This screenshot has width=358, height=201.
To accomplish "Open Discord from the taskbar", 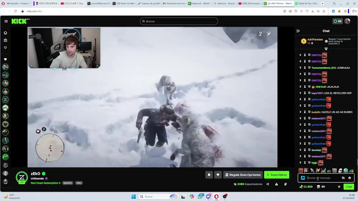I will click(208, 197).
